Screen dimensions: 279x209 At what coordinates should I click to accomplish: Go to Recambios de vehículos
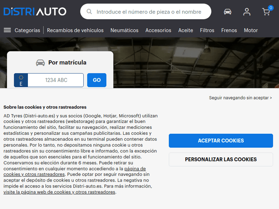(75, 30)
